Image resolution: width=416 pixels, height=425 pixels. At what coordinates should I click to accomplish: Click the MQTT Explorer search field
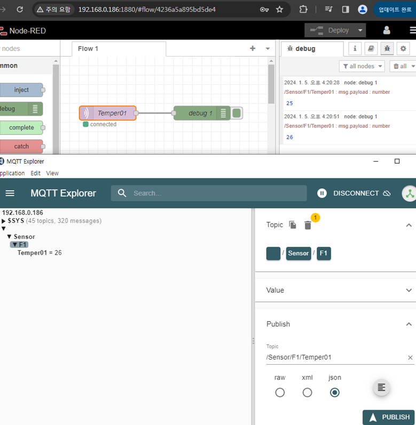tap(209, 193)
